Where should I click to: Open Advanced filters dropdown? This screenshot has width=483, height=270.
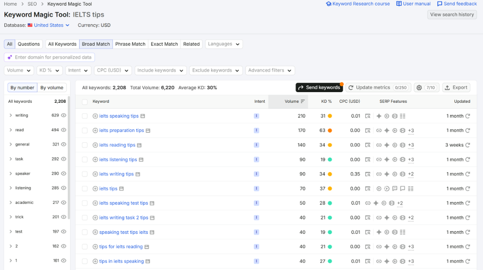pos(270,70)
